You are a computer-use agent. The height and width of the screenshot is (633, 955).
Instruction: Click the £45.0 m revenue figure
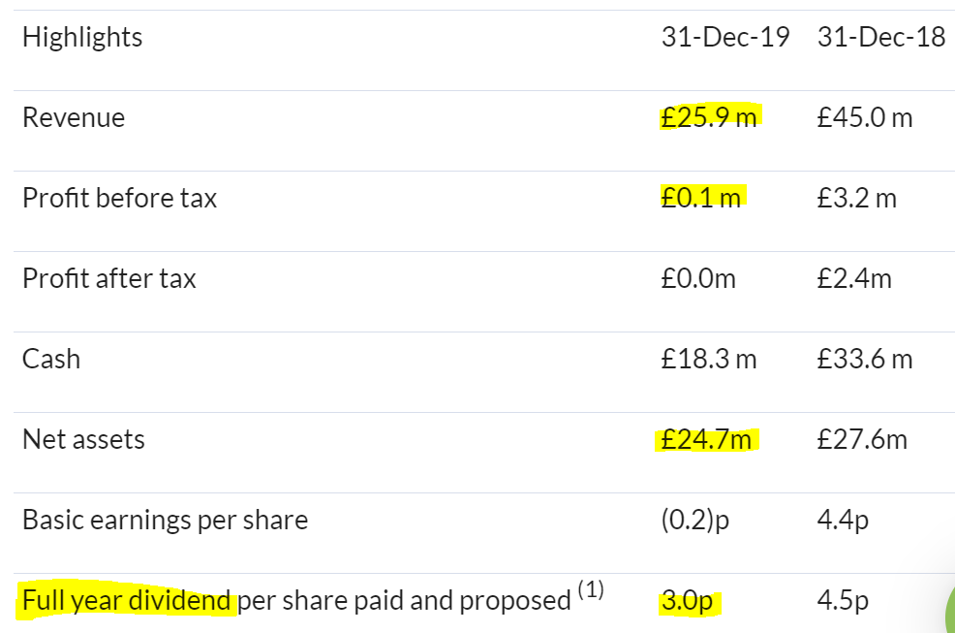point(865,117)
